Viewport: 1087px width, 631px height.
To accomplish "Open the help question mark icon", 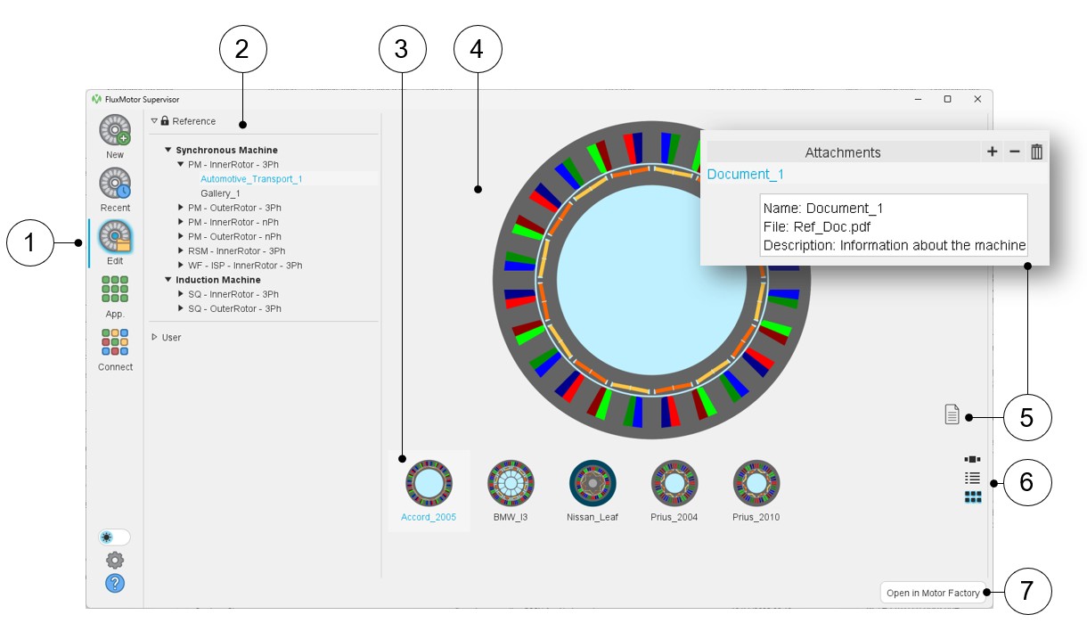I will click(x=115, y=583).
